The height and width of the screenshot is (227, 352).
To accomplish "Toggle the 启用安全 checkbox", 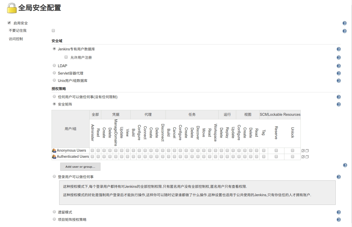I will [9, 23].
